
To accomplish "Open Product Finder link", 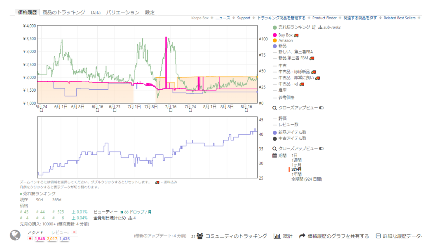I will (x=324, y=18).
